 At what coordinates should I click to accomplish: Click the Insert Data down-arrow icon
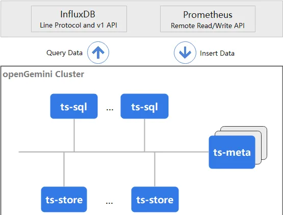185,53
